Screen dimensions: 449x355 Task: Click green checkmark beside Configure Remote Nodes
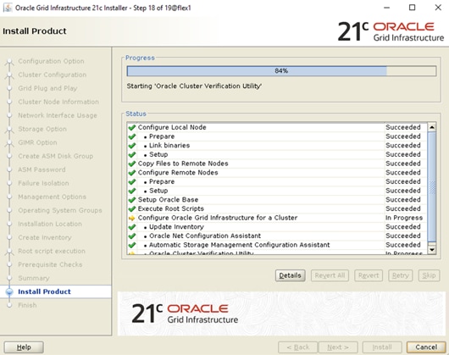click(x=132, y=173)
